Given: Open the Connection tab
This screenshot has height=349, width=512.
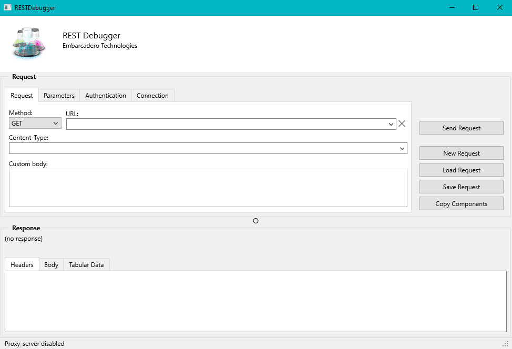Looking at the screenshot, I should pos(152,96).
